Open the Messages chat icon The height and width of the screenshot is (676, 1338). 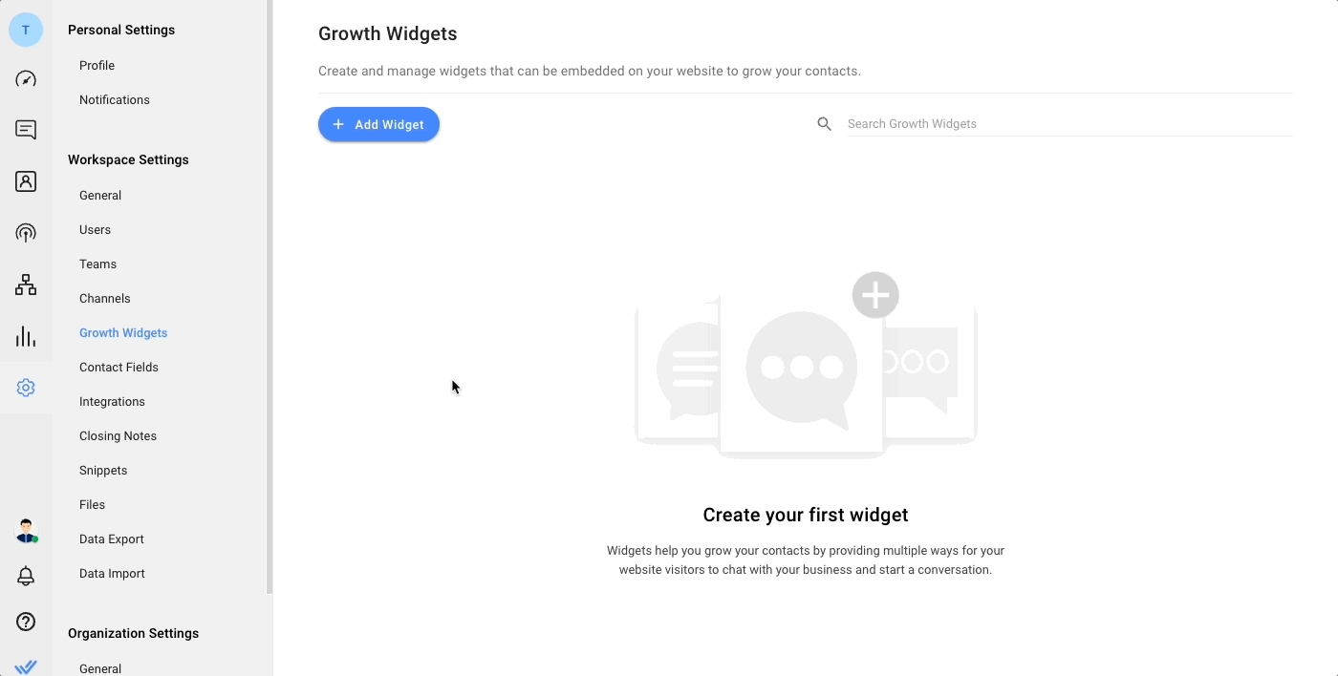(x=26, y=130)
